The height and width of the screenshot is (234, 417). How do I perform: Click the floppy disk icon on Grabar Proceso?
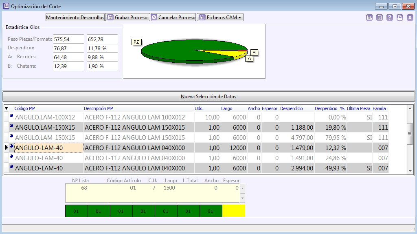110,18
